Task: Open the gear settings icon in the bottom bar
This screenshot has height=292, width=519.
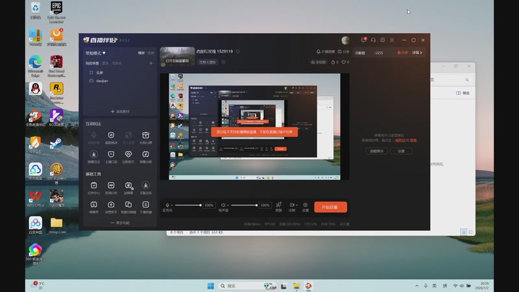Action: click(x=305, y=205)
